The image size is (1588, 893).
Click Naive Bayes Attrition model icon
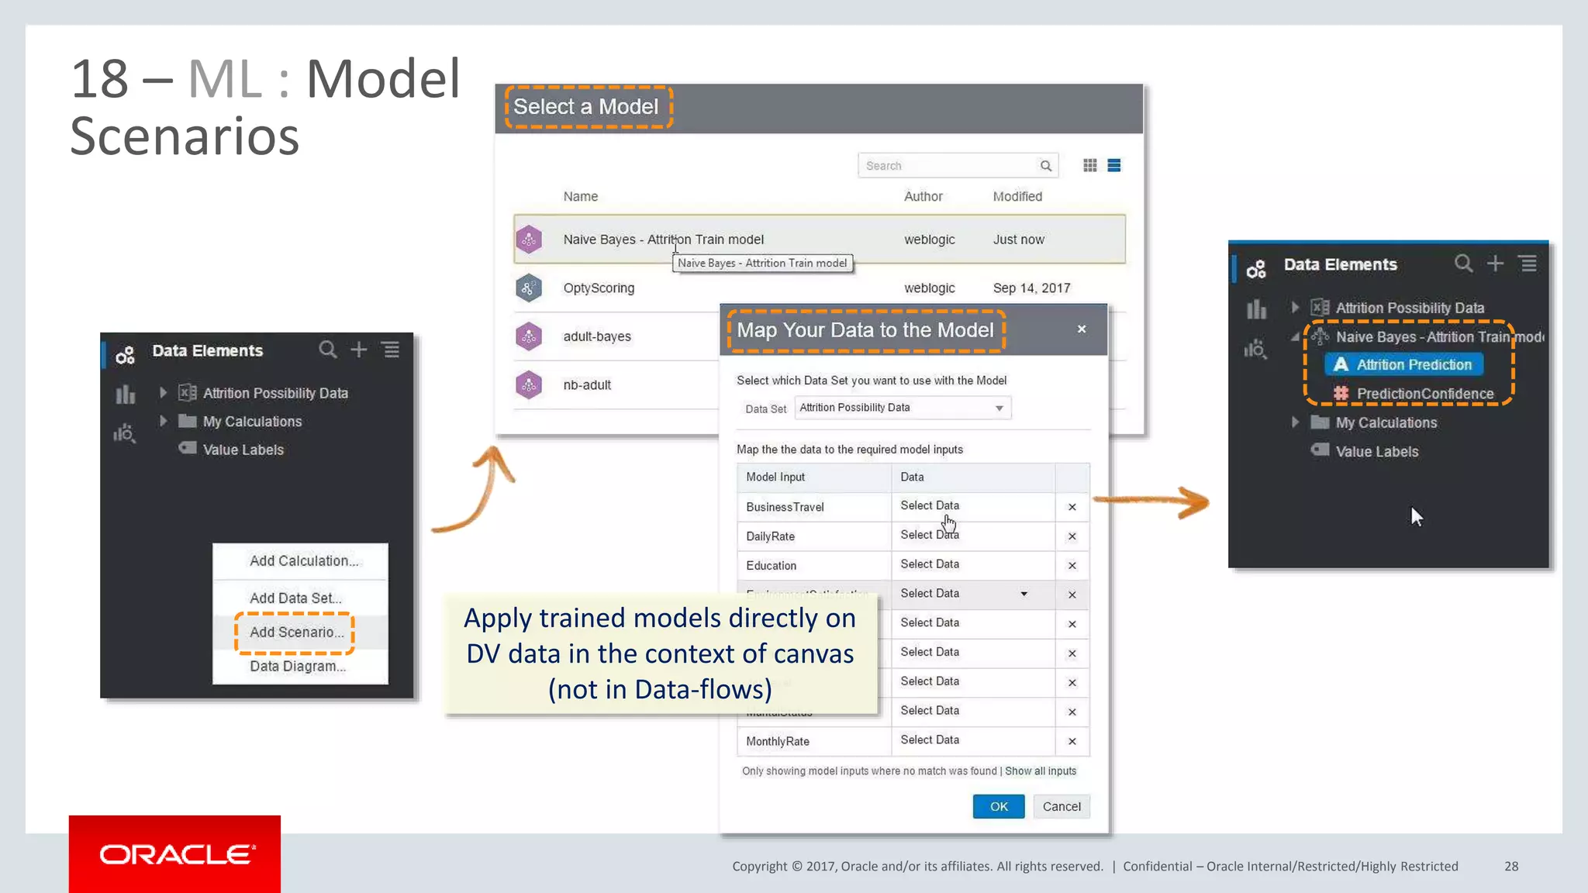pos(529,240)
